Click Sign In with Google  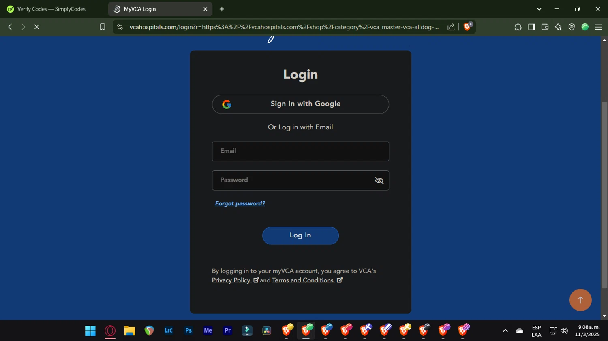pos(300,104)
